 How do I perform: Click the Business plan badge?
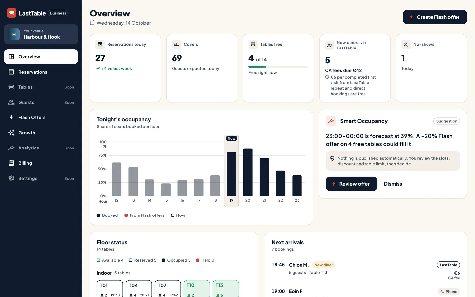(x=58, y=13)
